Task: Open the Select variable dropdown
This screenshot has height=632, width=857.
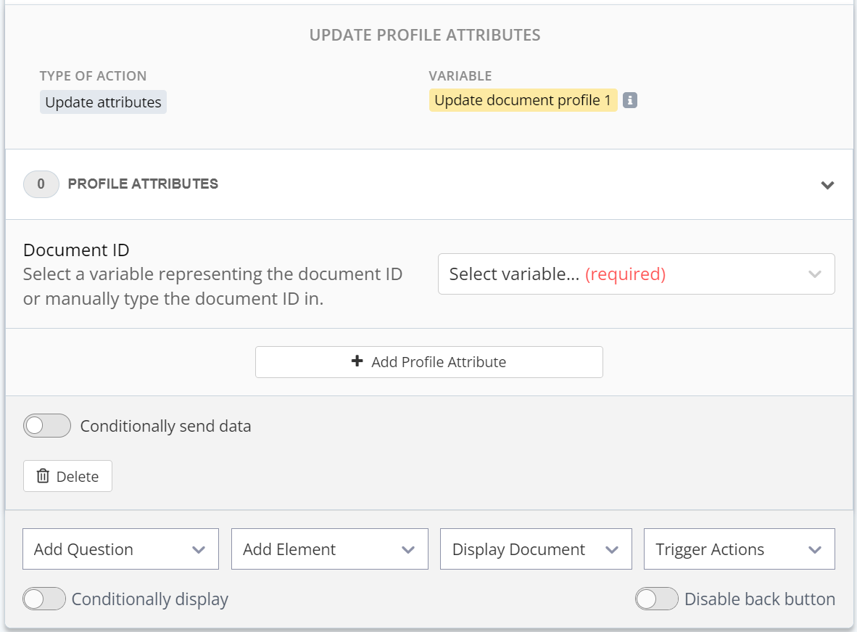Action: tap(636, 274)
